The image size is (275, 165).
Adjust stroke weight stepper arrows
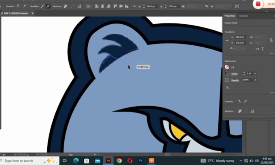pyautogui.click(x=244, y=74)
